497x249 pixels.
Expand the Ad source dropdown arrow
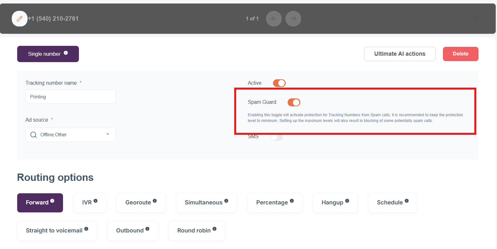click(108, 134)
